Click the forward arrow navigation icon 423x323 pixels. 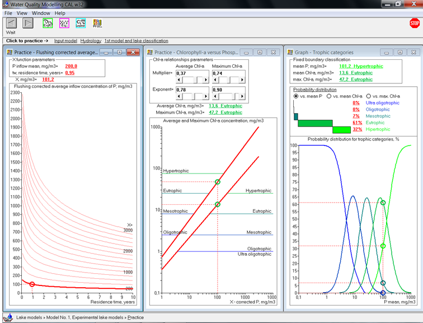pyautogui.click(x=28, y=23)
